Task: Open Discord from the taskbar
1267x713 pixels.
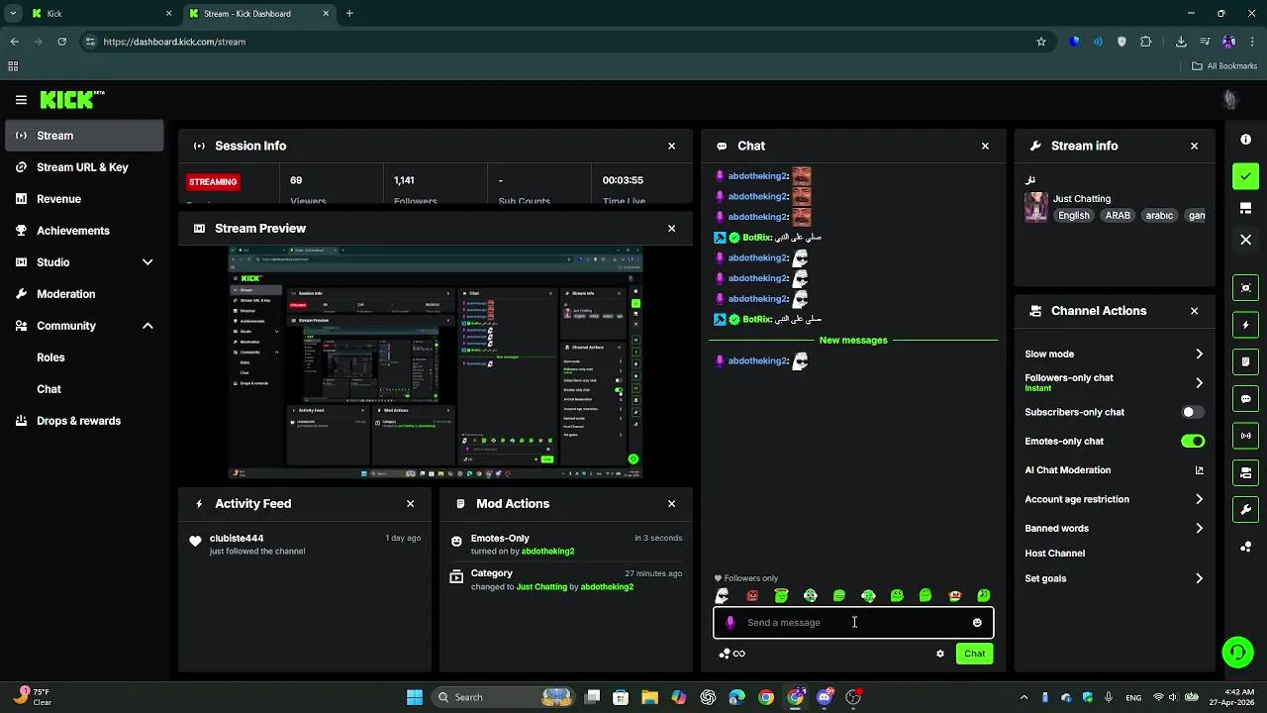Action: coord(825,697)
